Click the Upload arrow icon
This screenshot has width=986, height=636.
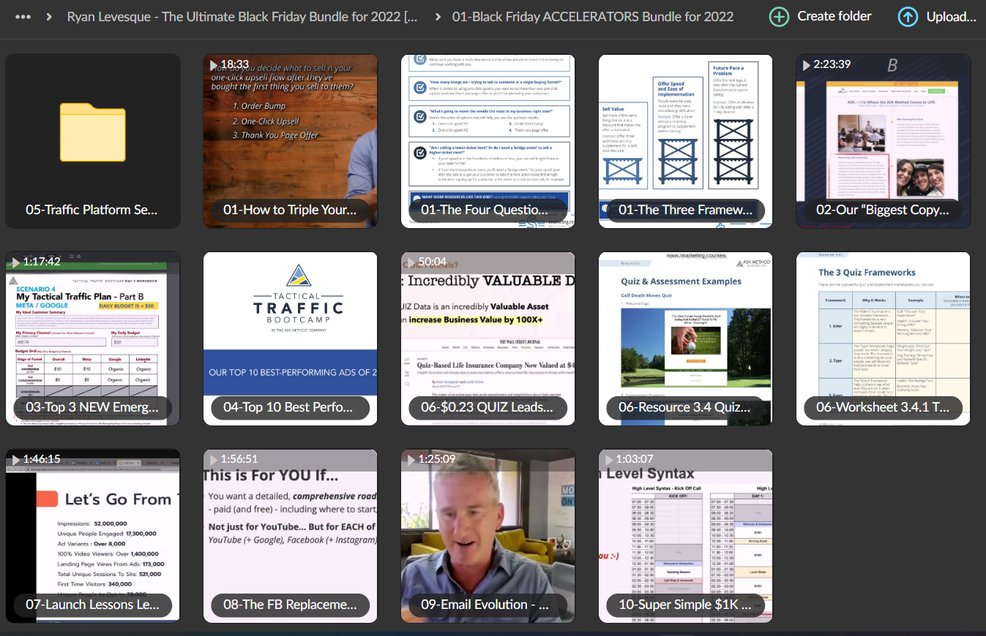908,17
